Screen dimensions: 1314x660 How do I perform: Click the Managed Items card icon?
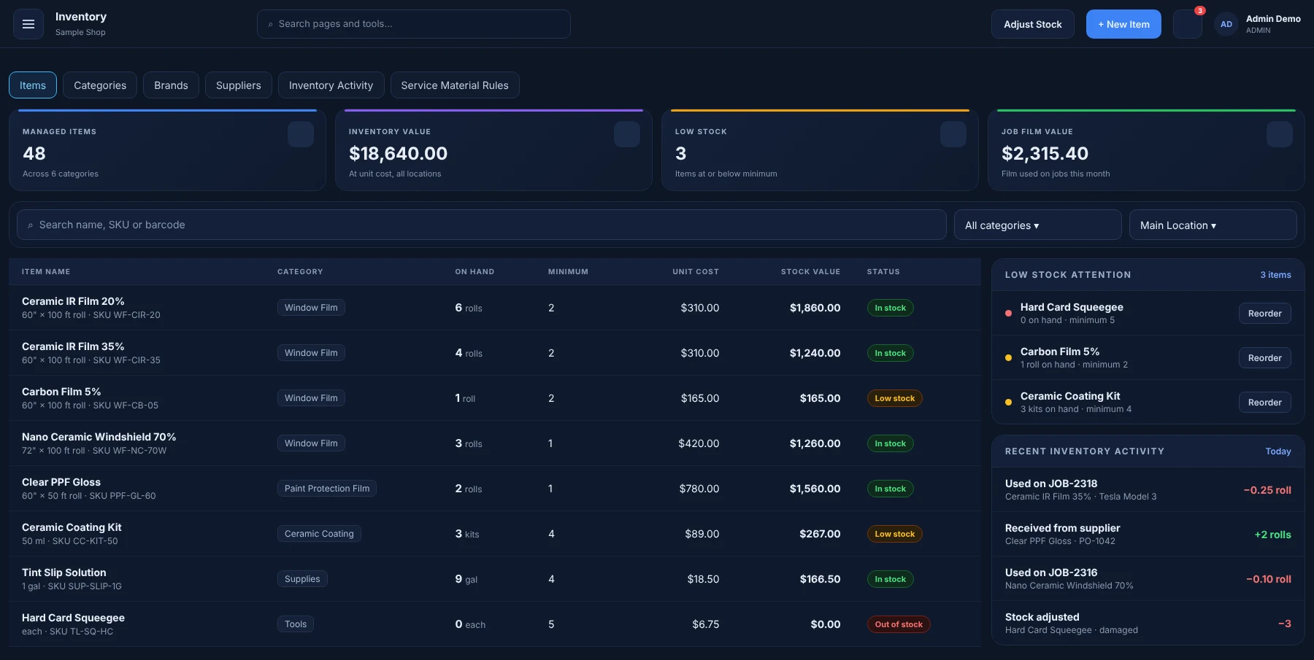(x=301, y=134)
